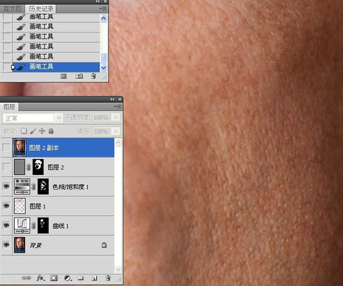The height and width of the screenshot is (286, 343).
Task: Show the 图层 2 layer
Action: (6, 167)
